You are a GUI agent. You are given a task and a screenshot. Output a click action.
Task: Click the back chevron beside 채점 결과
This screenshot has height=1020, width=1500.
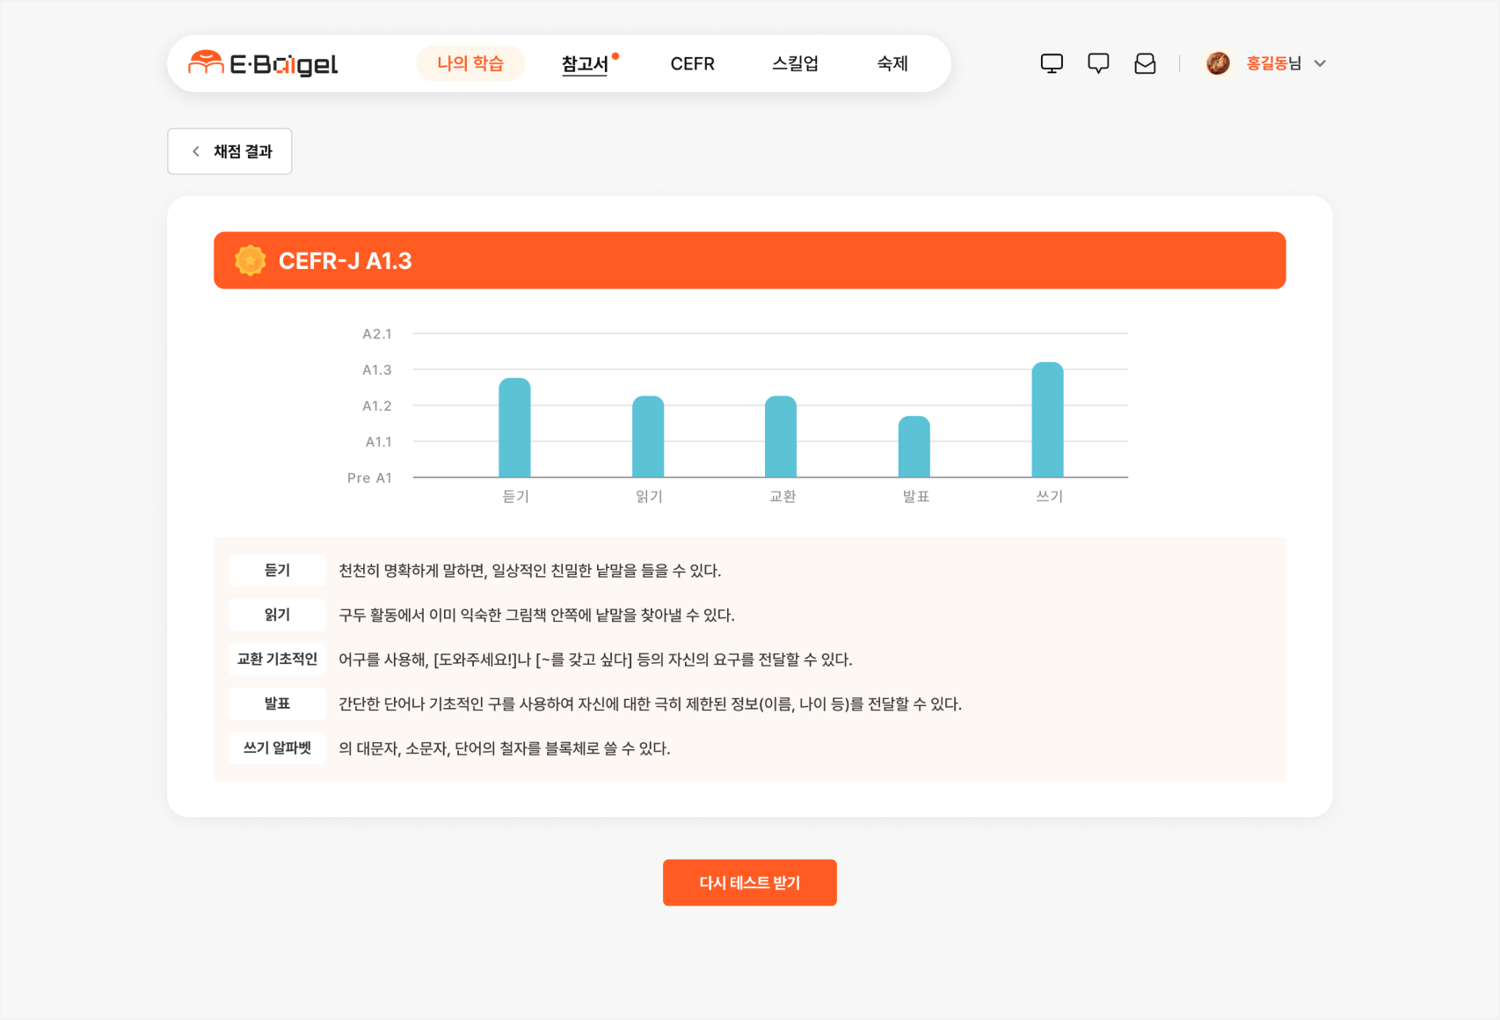point(195,150)
